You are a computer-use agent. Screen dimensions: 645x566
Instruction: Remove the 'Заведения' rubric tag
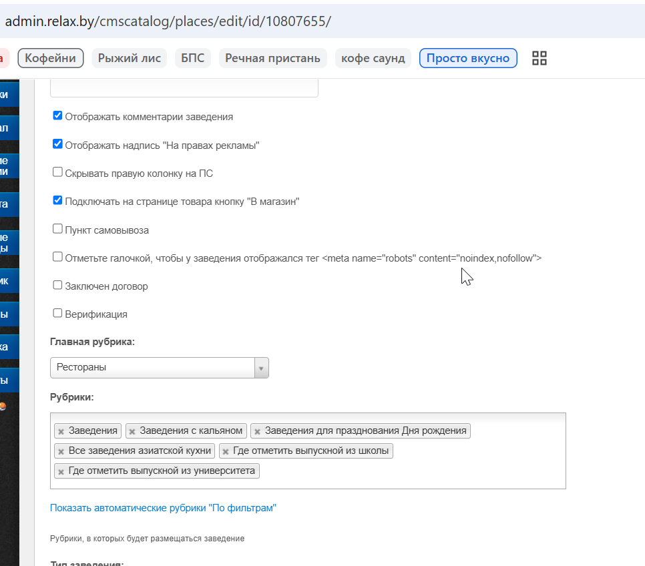pyautogui.click(x=61, y=431)
